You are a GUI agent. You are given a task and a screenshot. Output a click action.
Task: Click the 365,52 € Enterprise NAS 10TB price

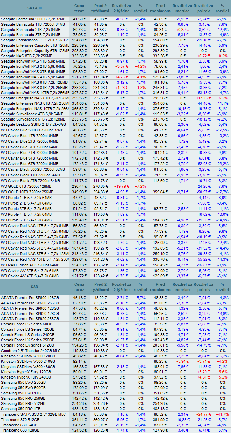(79, 108)
